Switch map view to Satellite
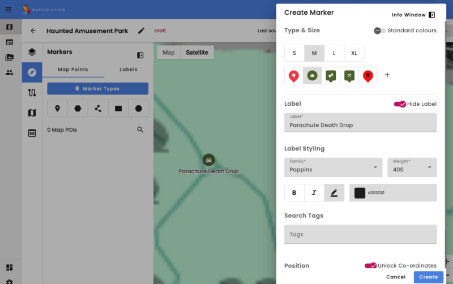The image size is (453, 284). point(196,53)
